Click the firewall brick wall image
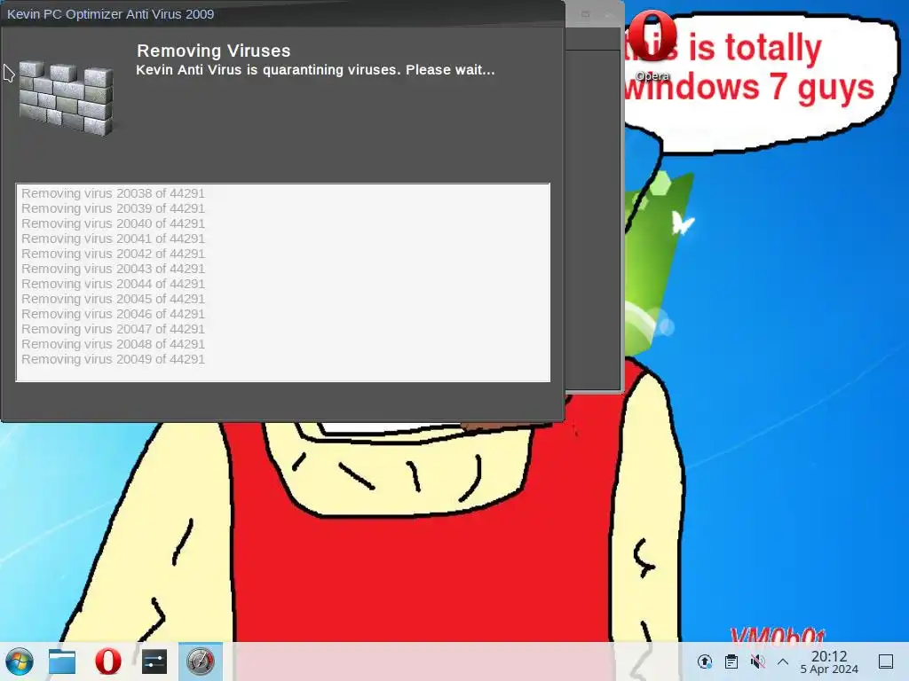 (x=66, y=98)
